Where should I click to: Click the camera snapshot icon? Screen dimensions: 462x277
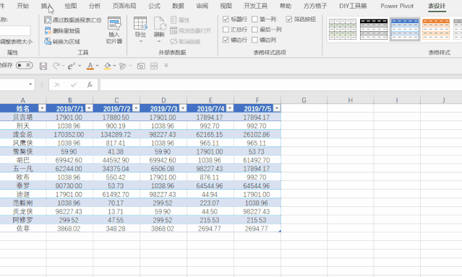coord(141,66)
